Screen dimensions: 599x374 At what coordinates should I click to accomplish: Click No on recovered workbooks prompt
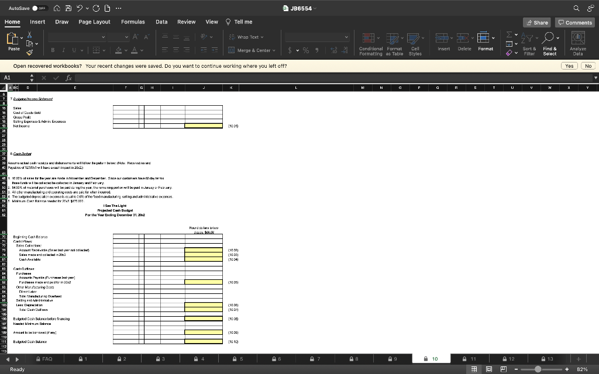coord(588,66)
